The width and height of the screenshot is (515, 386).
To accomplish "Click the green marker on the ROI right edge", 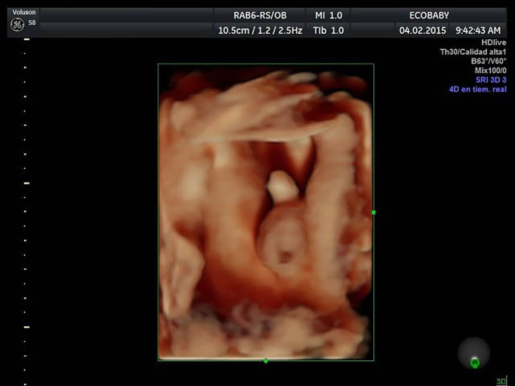I will pos(373,212).
